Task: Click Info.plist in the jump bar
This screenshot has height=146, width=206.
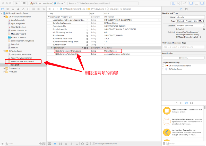Action: point(112,9)
